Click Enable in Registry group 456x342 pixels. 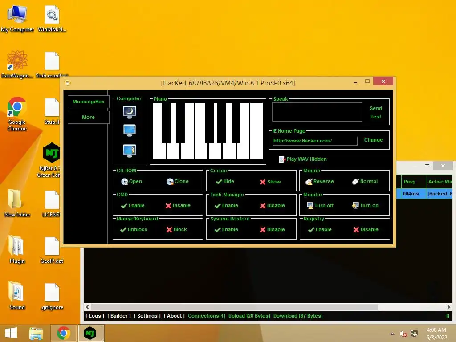[x=320, y=229]
